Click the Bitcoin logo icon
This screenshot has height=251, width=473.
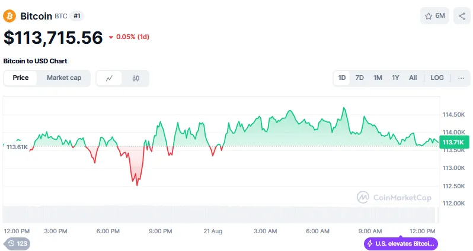point(10,16)
